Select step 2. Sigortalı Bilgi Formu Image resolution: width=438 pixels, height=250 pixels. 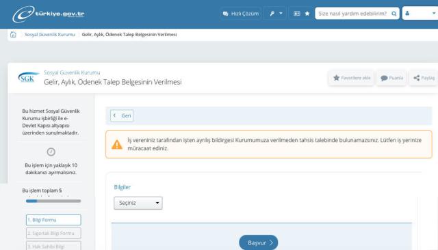(x=53, y=234)
